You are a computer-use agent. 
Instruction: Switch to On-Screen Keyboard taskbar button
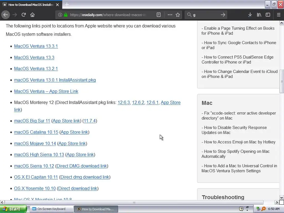(x=51, y=209)
